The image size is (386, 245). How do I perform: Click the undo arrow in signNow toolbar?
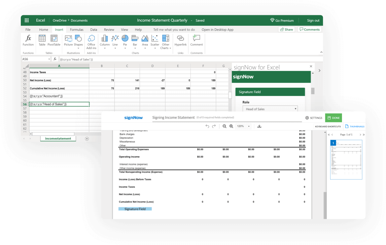point(207,126)
